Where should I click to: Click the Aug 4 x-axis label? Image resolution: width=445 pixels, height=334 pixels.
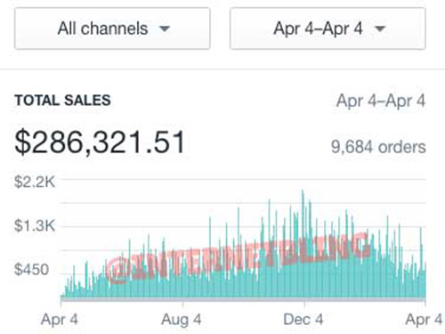coord(182,320)
